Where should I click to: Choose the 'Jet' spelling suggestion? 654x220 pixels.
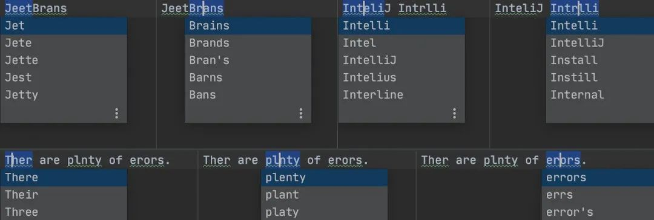coord(64,26)
